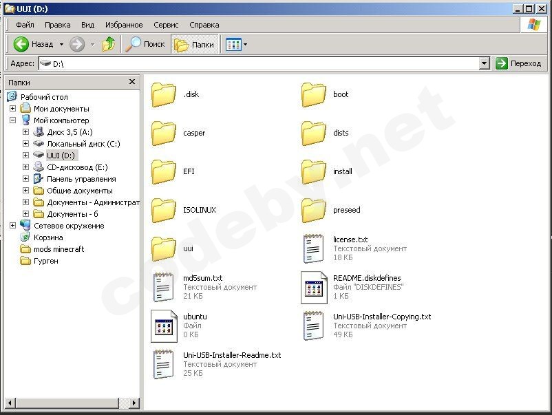Select the README.diskdefines file icon
552x415 pixels.
(x=314, y=287)
